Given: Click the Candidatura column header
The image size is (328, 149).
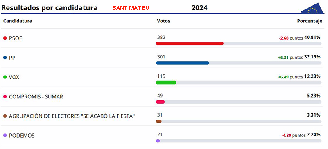Looking at the screenshot, I should click(x=18, y=21).
